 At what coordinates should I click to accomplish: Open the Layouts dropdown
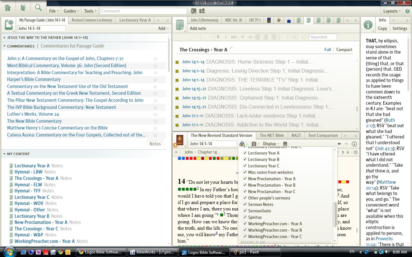click(392, 11)
